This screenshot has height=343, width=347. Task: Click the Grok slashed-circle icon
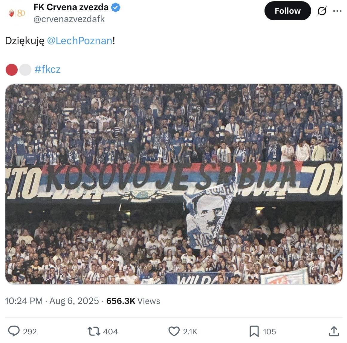[x=322, y=11]
